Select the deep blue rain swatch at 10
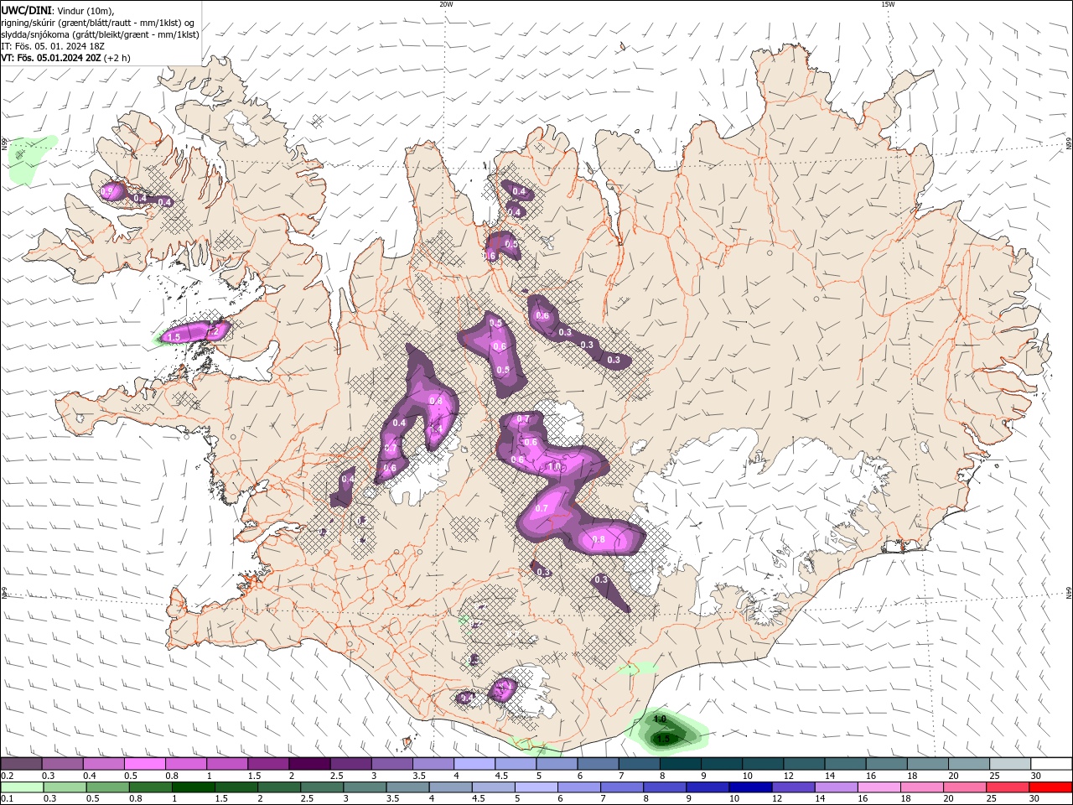This screenshot has height=805, width=1073. tap(749, 787)
